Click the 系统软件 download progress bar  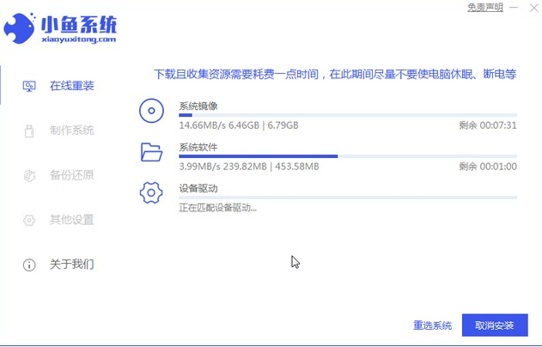tap(348, 156)
